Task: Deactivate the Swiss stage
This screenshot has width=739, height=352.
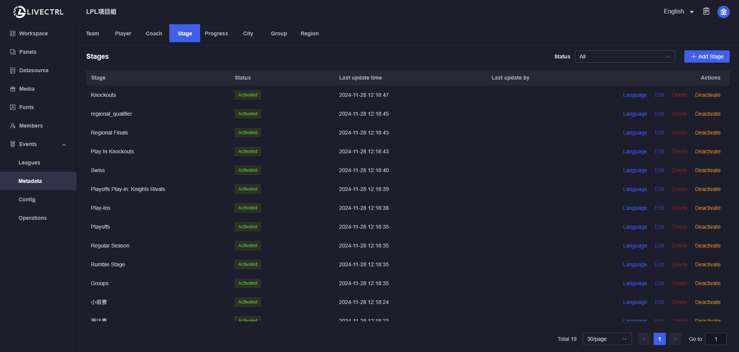Action: coord(707,170)
